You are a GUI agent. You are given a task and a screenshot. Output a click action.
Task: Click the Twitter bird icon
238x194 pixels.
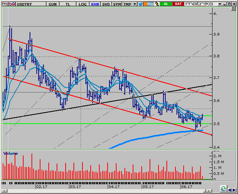(x=140, y=4)
